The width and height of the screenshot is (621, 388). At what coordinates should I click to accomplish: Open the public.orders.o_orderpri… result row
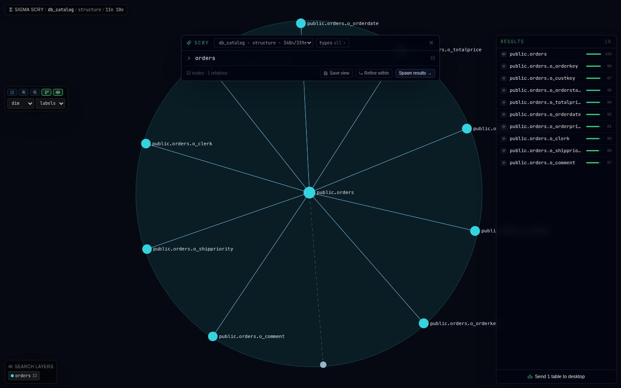[x=556, y=126]
